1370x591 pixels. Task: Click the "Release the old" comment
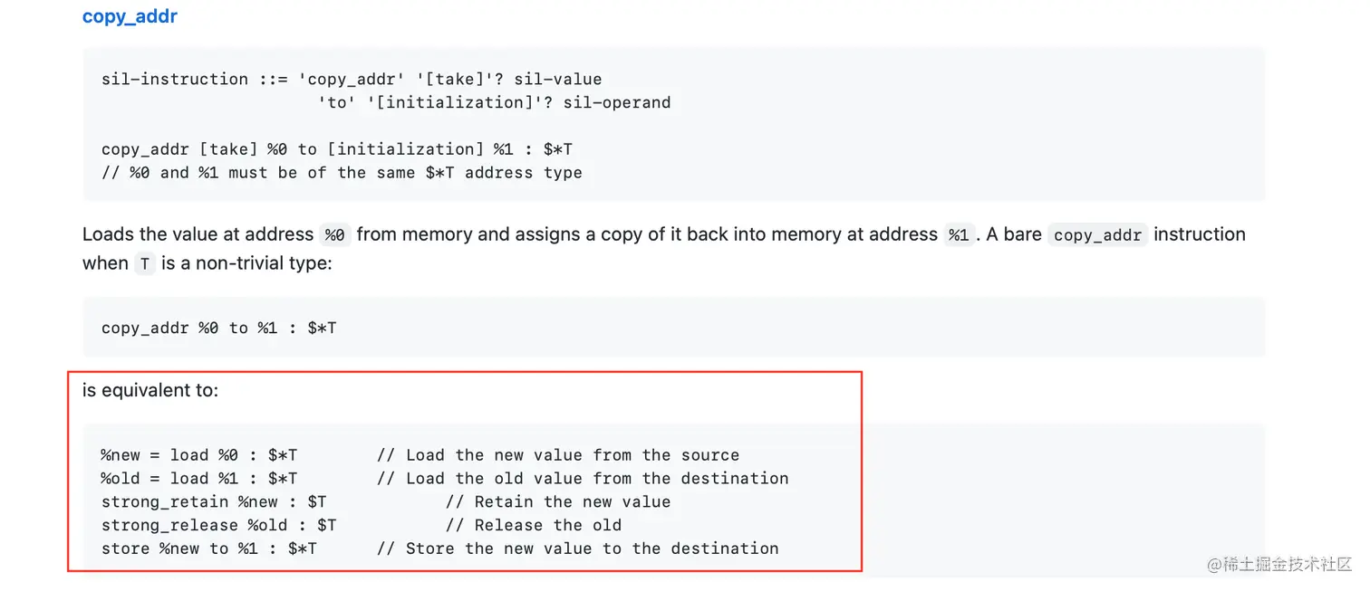pos(534,526)
